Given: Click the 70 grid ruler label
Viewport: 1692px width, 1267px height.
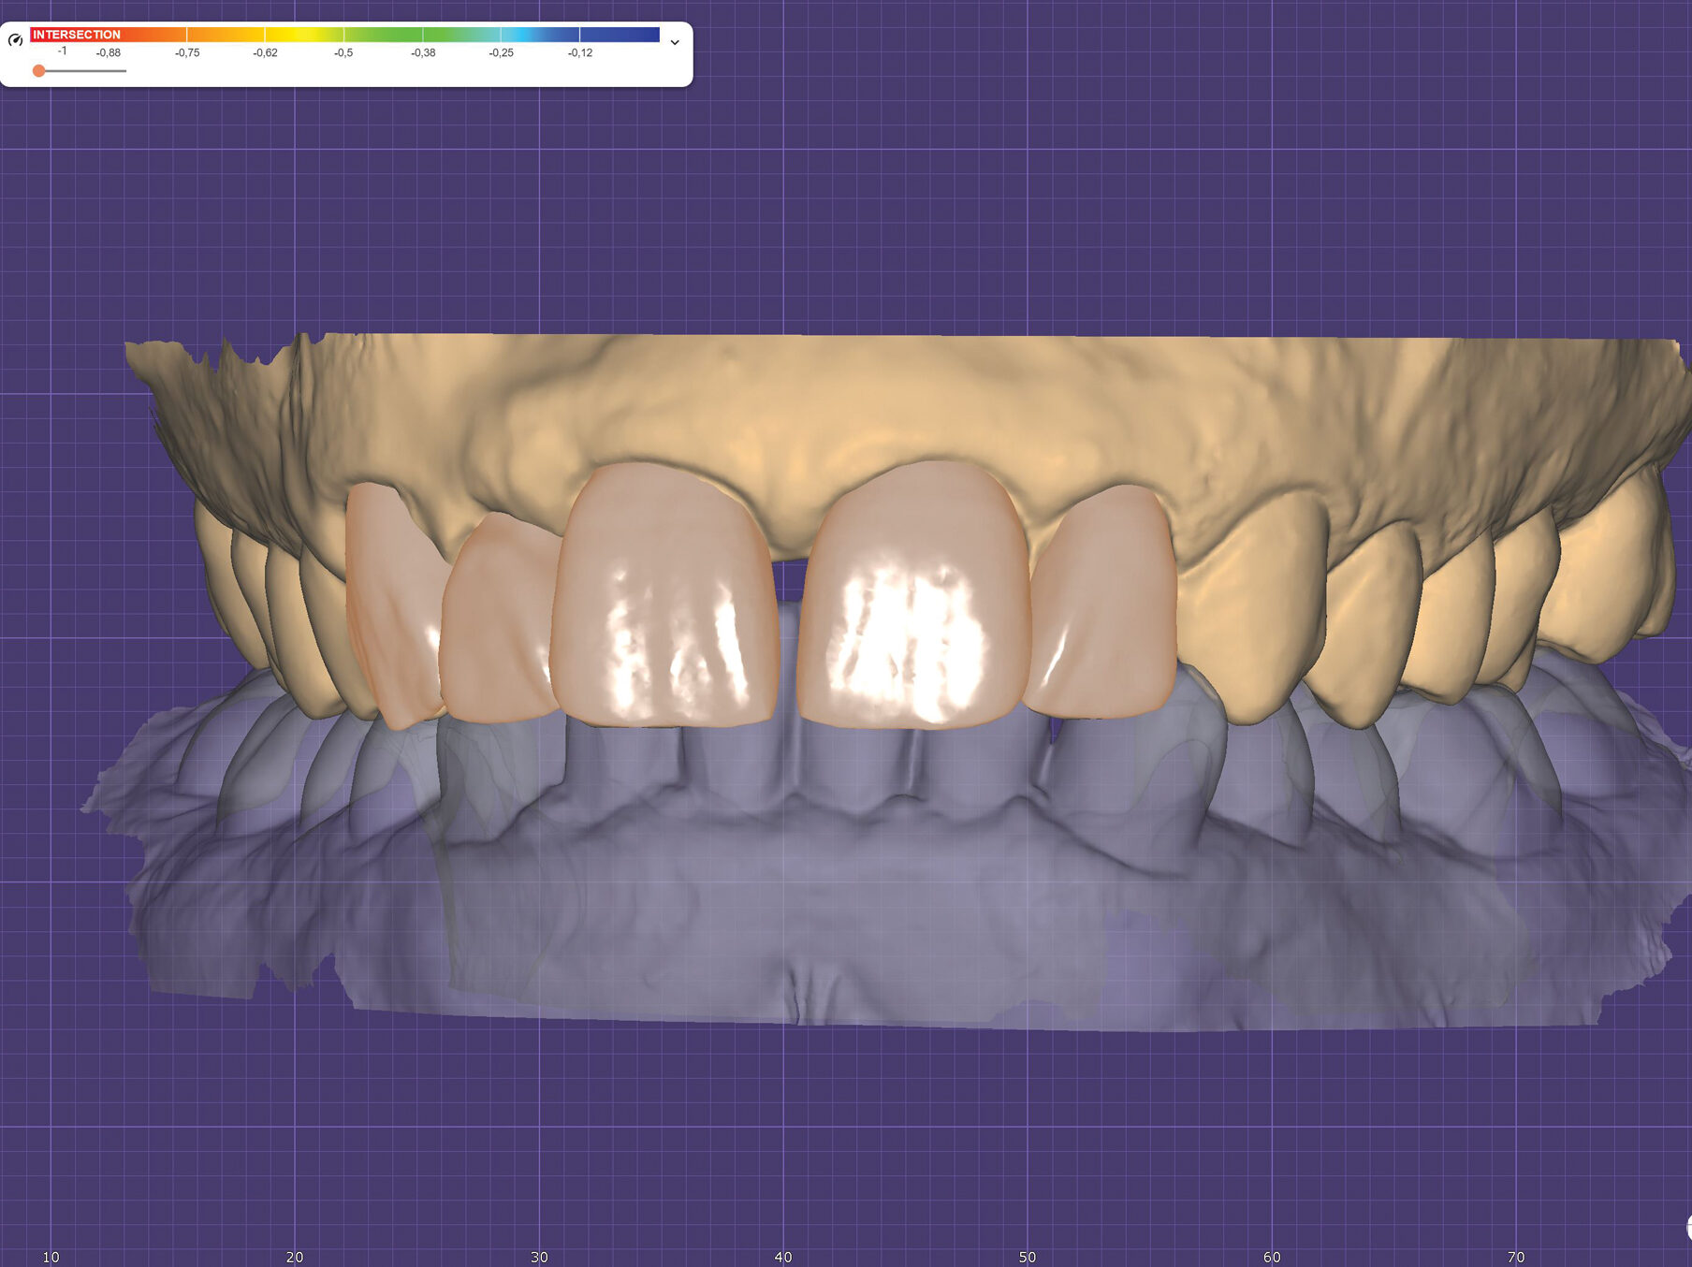Looking at the screenshot, I should (1516, 1257).
